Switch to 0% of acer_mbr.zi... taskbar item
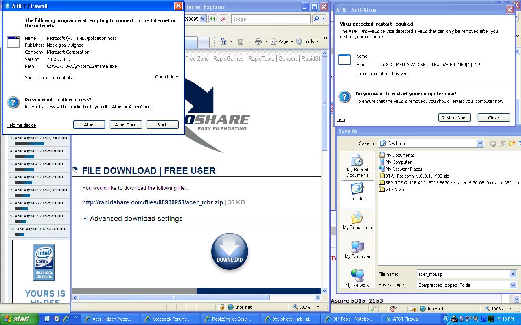 coord(290,319)
